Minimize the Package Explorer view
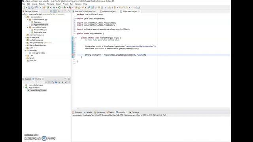This screenshot has width=253, height=142. point(65,11)
